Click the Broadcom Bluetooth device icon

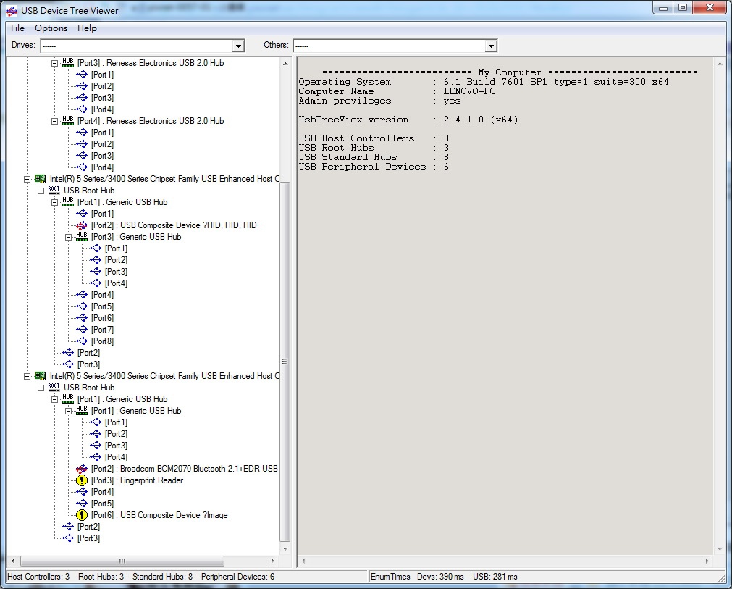pos(82,469)
